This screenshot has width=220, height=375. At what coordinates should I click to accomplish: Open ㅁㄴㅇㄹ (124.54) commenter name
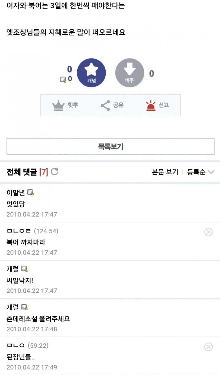click(x=32, y=231)
